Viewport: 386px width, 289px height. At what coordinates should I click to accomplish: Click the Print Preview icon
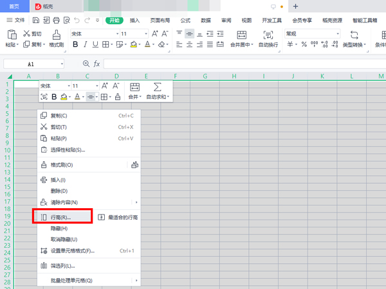[67, 20]
